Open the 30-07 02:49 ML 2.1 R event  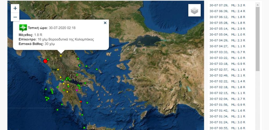pyautogui.click(x=227, y=75)
